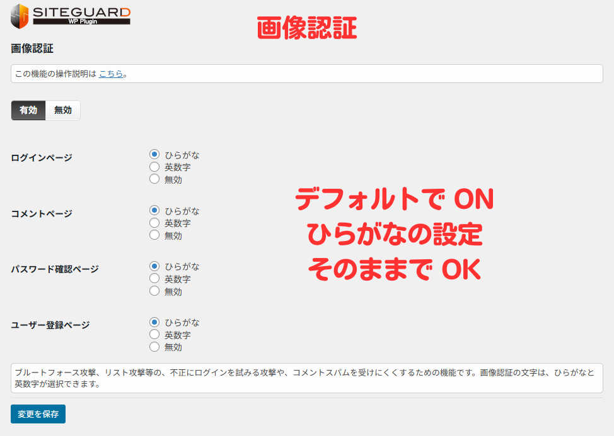Select 英数字 for the パスワード確認ページ

click(154, 278)
